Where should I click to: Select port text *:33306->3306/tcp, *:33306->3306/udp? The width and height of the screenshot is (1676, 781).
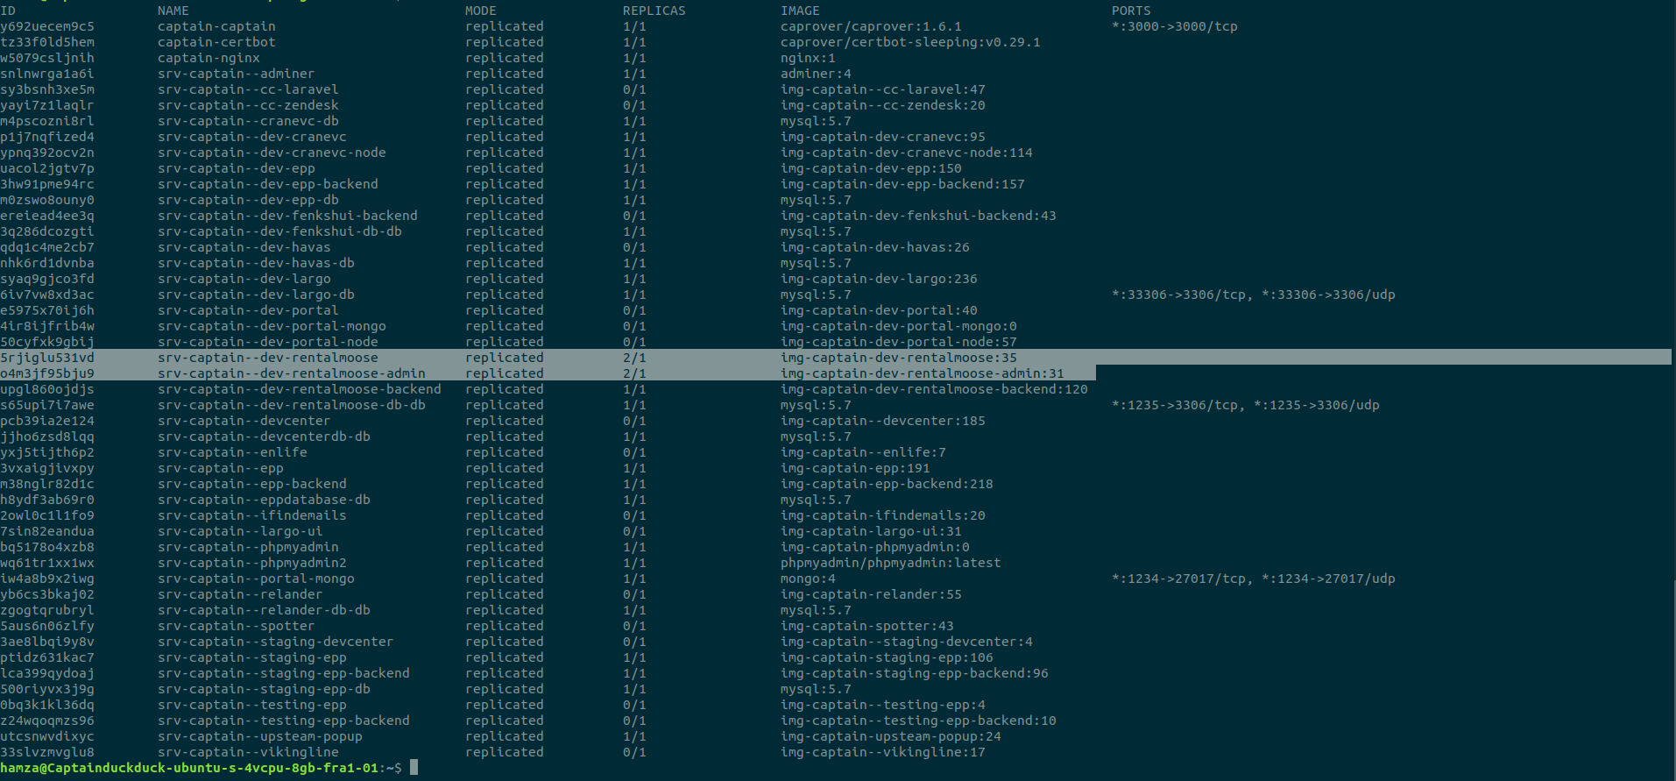[x=1254, y=295]
